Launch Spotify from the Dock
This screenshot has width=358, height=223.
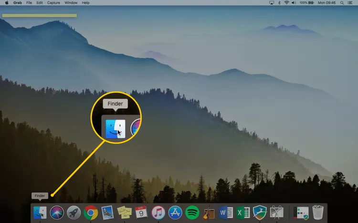192,212
